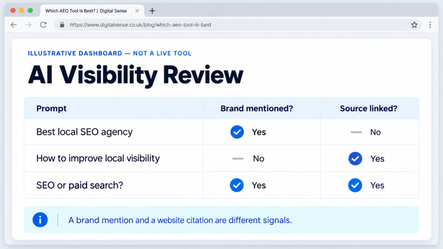Click the Illustrative Dashboard — Not a Live Tool label
Viewport: 443px width, 249px height.
pyautogui.click(x=110, y=54)
